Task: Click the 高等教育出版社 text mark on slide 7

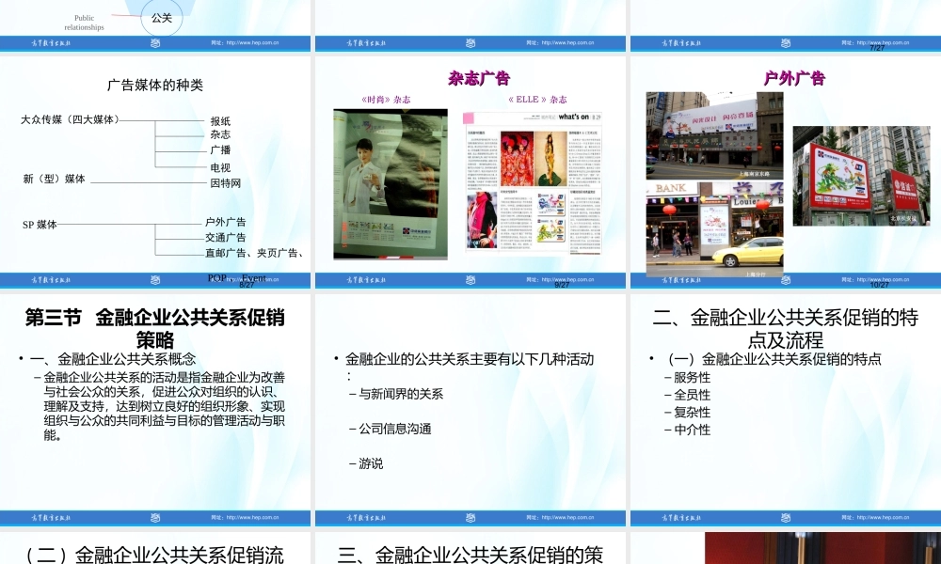Action: tap(679, 42)
